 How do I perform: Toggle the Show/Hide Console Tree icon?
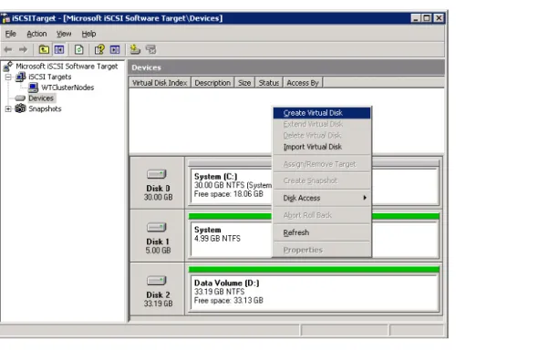59,49
